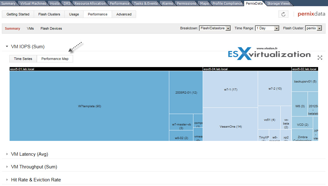328x186 pixels.
Task: Open the Flash Cluster dropdown
Action: click(313, 28)
